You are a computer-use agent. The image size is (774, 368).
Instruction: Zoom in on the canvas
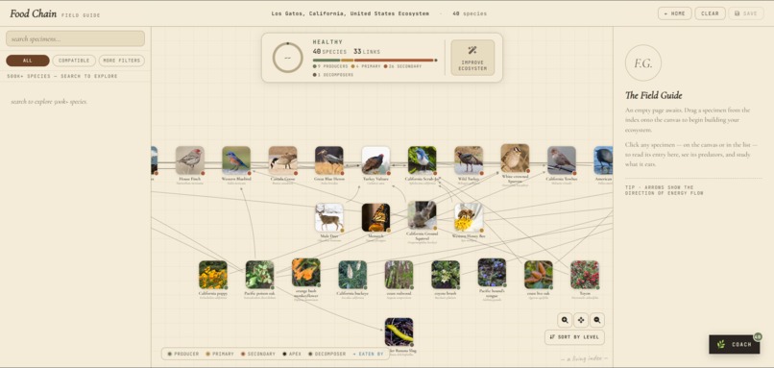[x=565, y=320]
